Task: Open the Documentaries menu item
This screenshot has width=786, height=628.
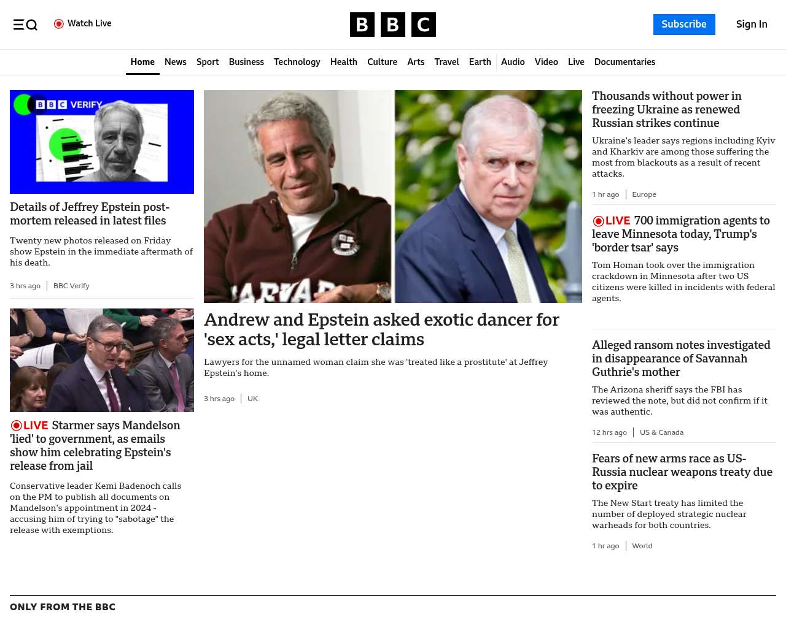Action: 625,62
